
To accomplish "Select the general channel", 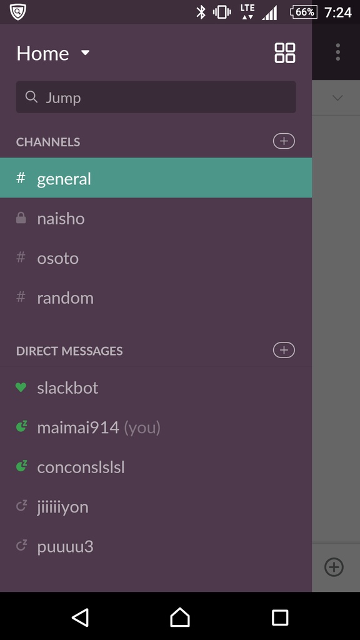I will click(156, 178).
